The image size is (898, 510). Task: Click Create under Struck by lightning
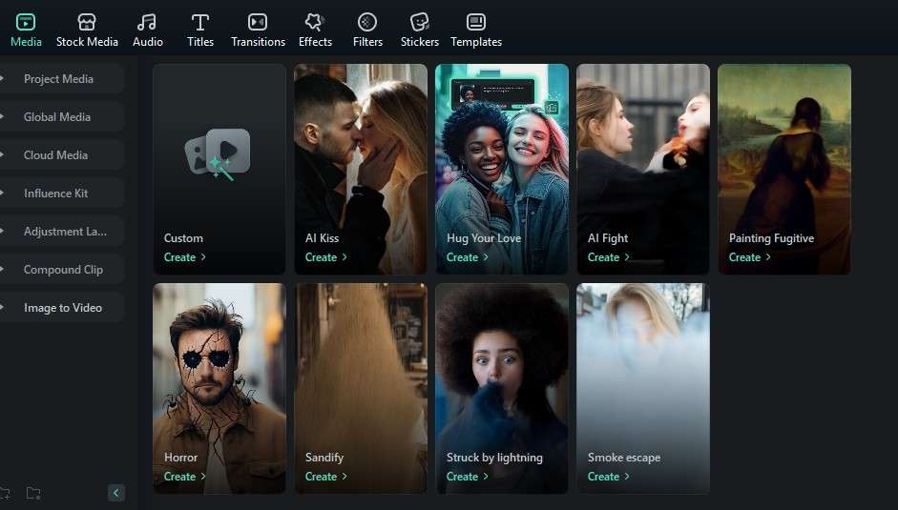click(468, 477)
